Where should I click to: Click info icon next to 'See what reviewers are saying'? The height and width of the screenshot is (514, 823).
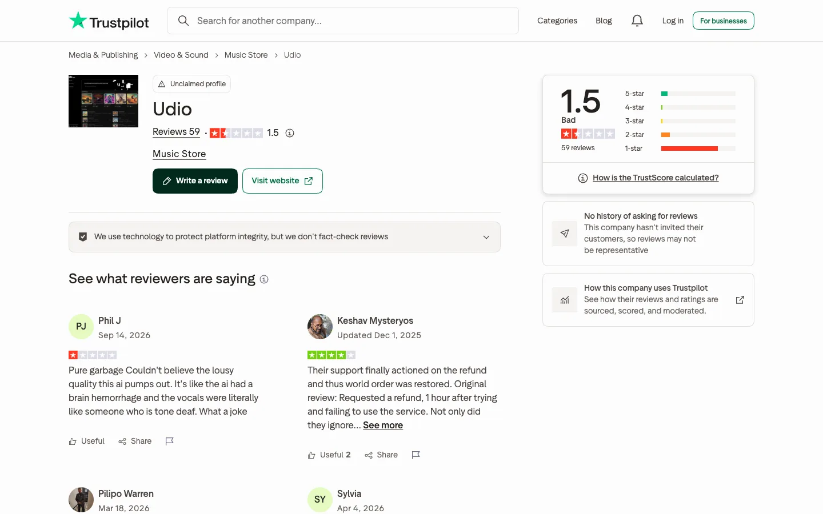[x=264, y=279]
